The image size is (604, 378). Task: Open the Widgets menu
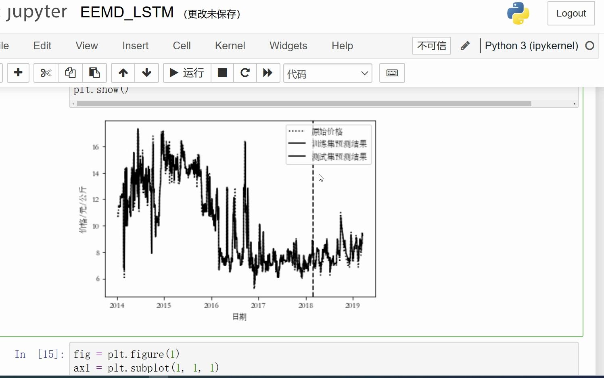[x=288, y=46]
